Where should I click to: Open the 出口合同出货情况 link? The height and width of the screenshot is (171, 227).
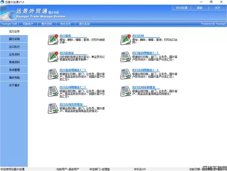point(71,104)
